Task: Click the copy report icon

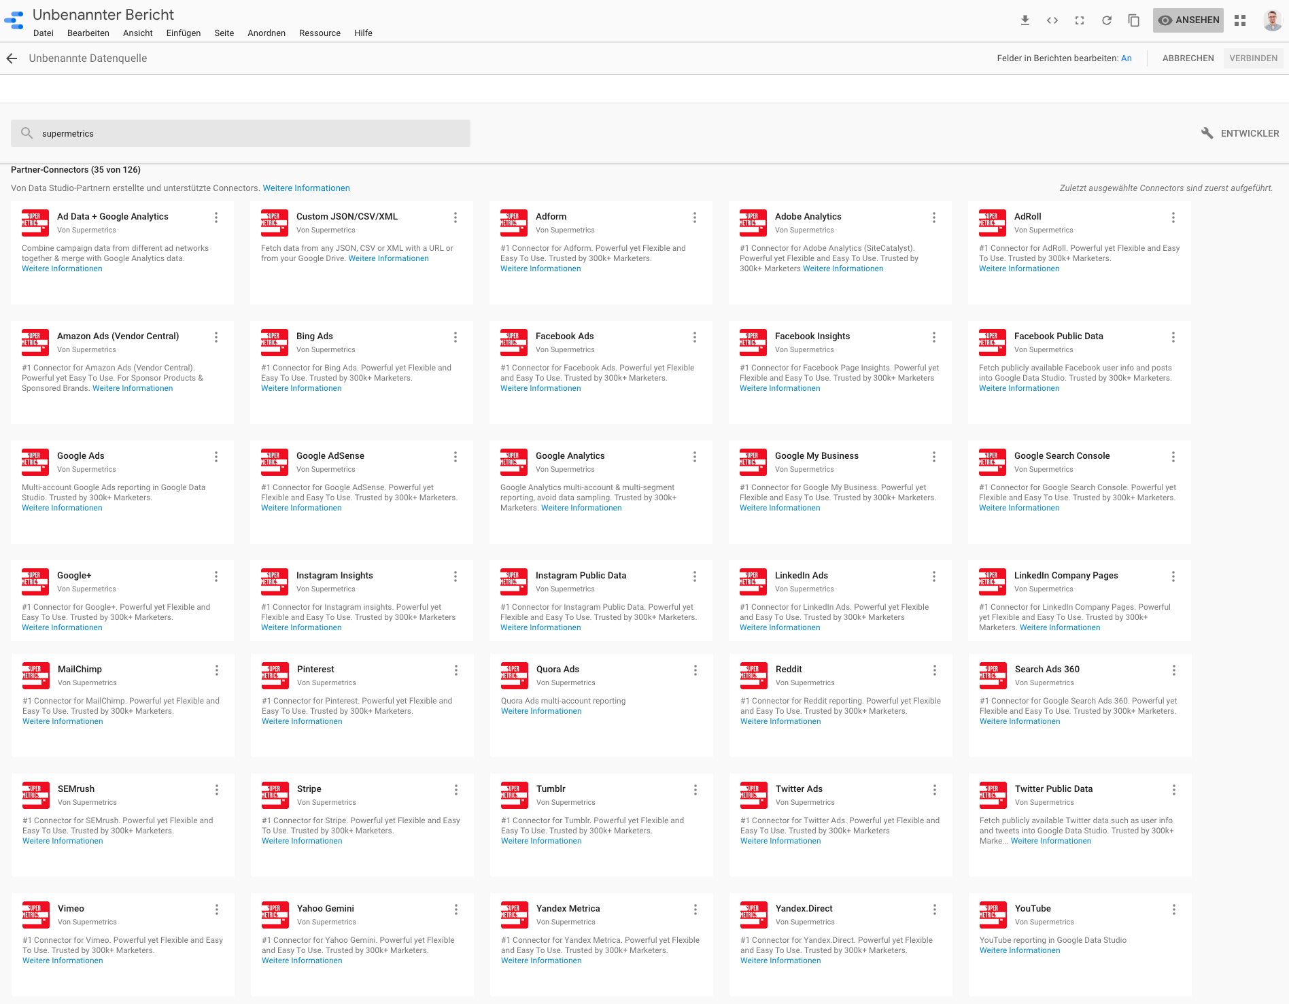Action: point(1134,20)
